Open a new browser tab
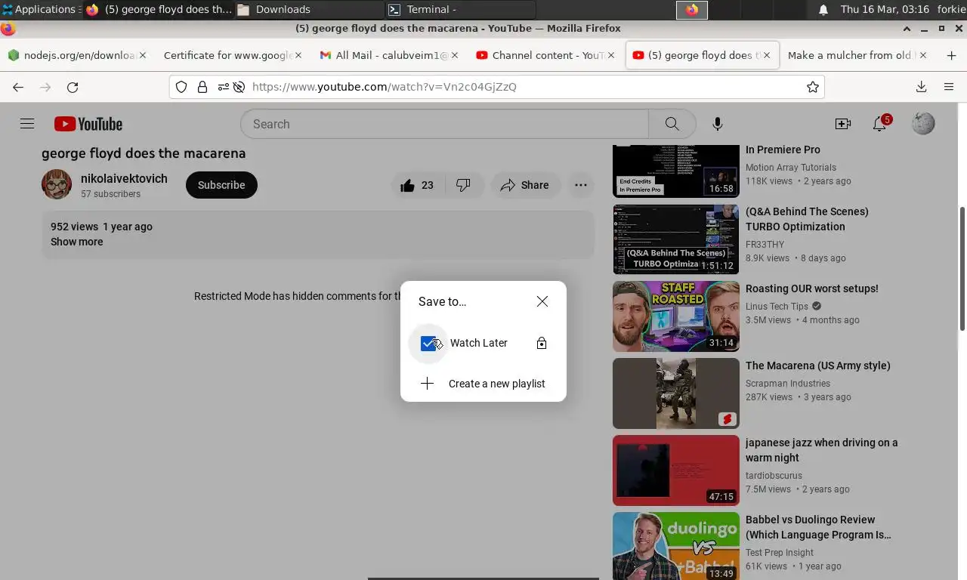 [951, 55]
